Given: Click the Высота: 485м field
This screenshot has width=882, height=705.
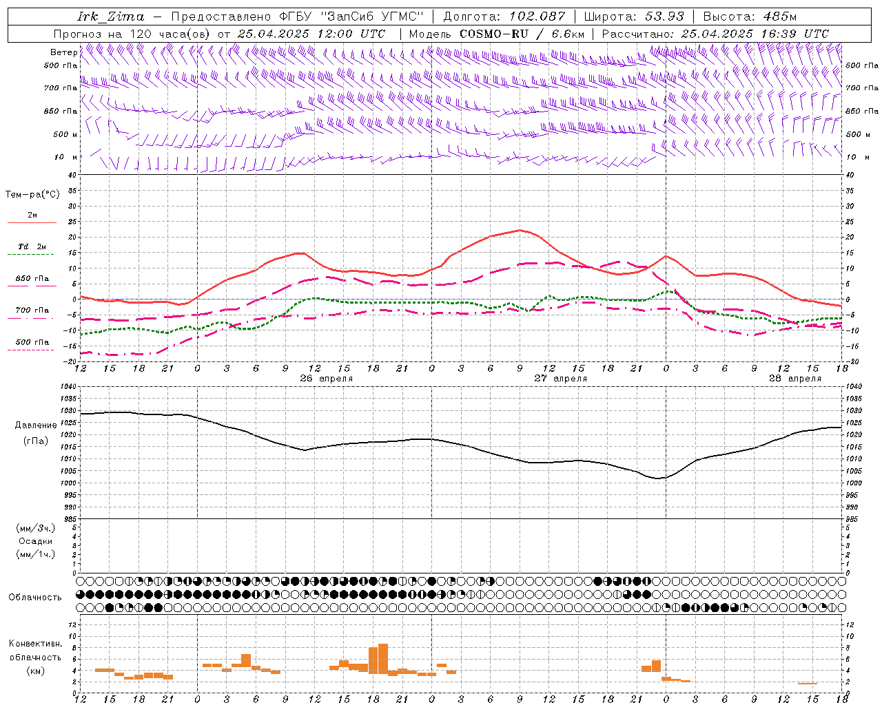Looking at the screenshot, I should (x=750, y=17).
